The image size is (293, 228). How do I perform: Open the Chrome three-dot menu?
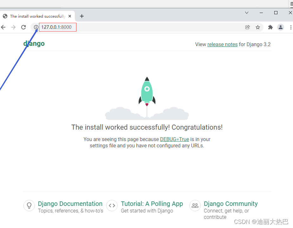[x=290, y=27]
